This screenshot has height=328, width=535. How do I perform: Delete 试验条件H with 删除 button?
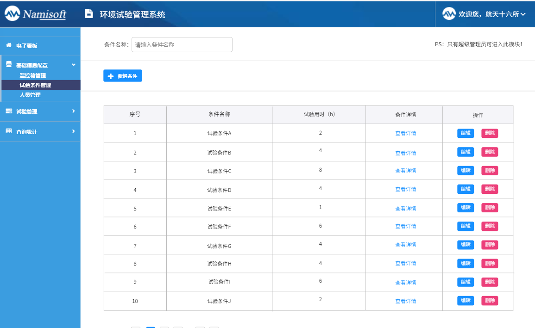click(x=490, y=263)
